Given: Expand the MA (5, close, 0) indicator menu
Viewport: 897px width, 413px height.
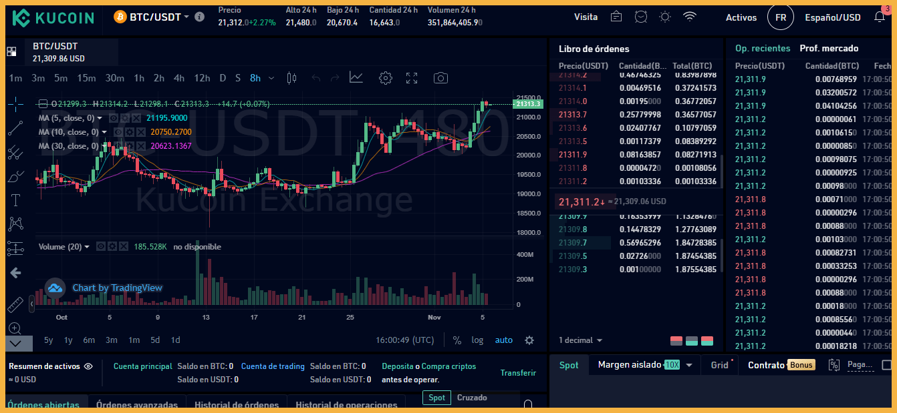Looking at the screenshot, I should point(100,118).
